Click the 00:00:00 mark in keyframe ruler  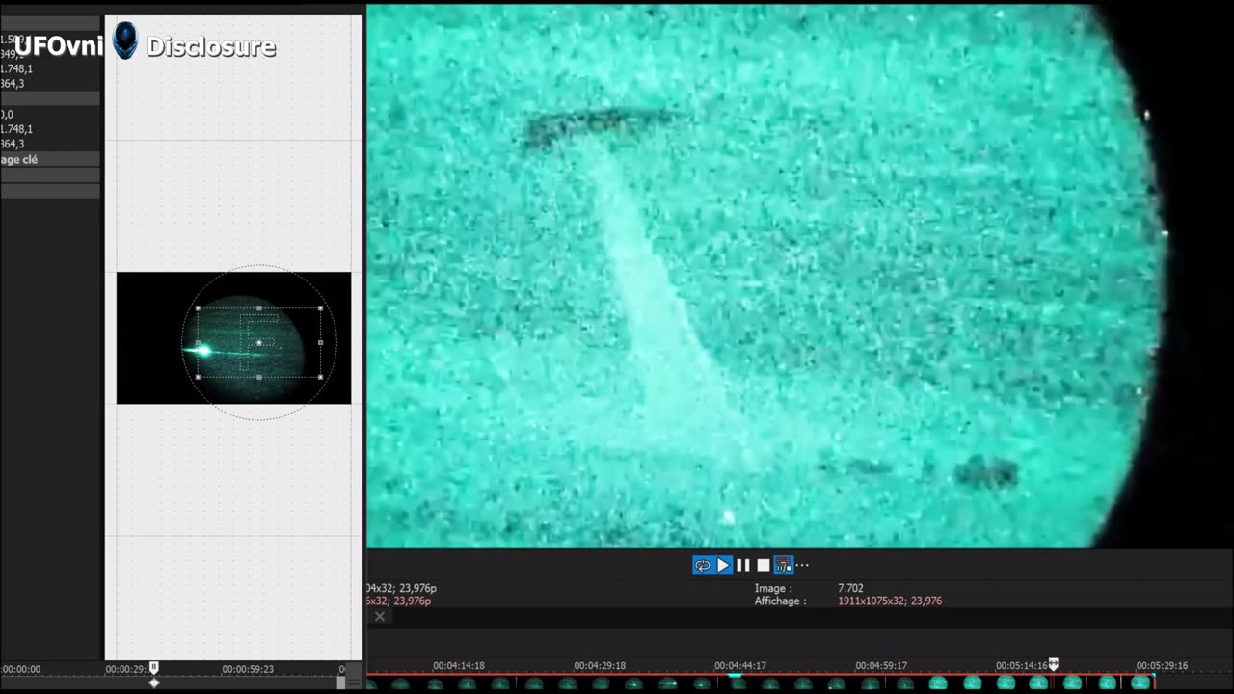point(20,669)
